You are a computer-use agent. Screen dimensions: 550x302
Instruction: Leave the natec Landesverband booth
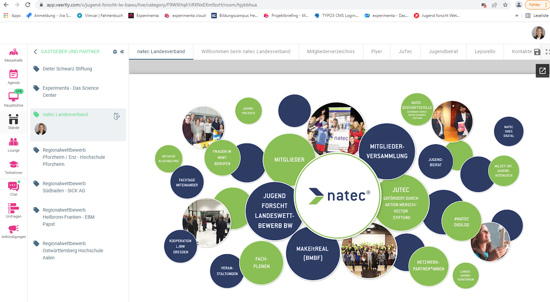117,116
